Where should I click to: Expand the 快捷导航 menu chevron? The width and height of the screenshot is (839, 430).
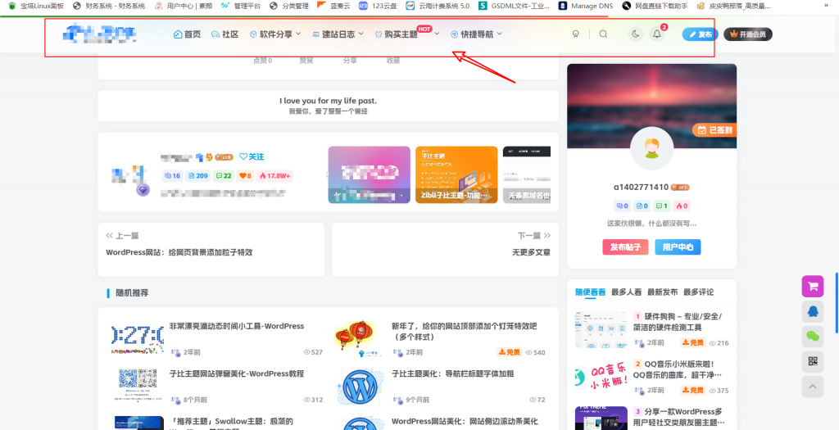(499, 34)
